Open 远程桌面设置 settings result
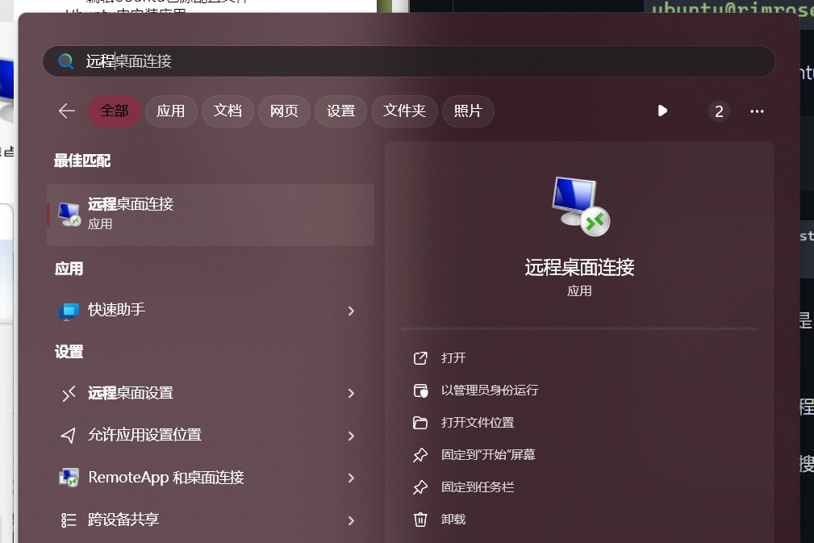The width and height of the screenshot is (814, 543). click(211, 393)
